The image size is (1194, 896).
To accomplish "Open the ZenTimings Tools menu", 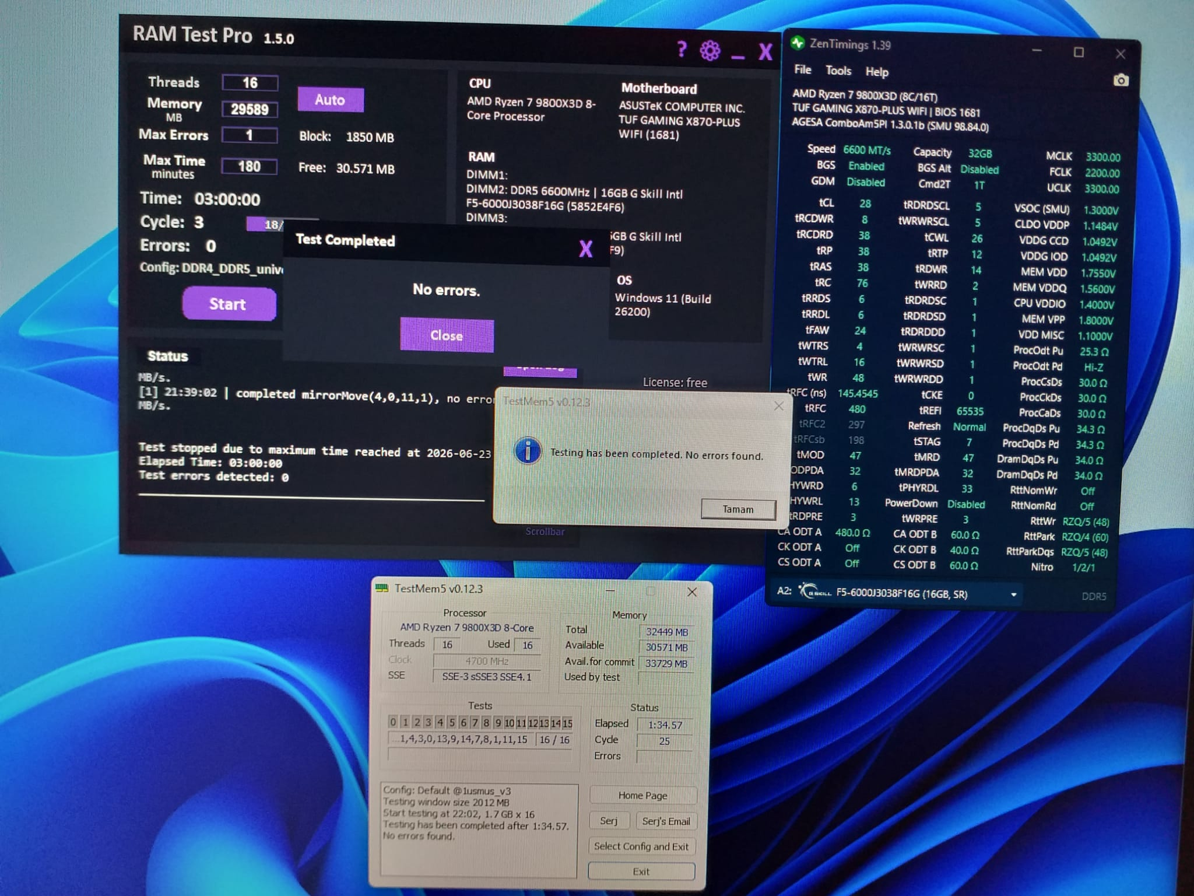I will click(x=838, y=71).
